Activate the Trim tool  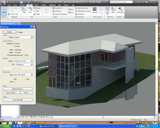click(x=30, y=10)
